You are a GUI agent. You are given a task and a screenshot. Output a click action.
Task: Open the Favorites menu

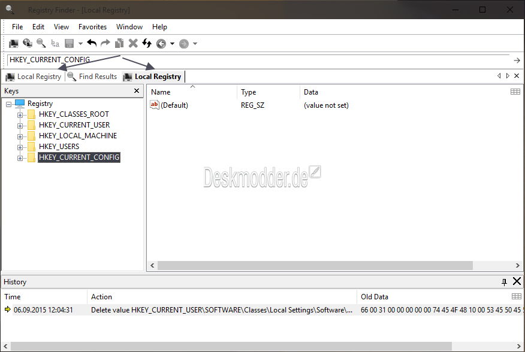point(92,27)
